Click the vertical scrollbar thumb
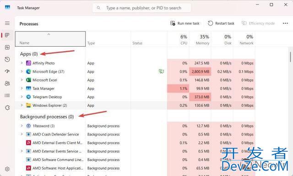The height and width of the screenshot is (176, 293). click(x=290, y=57)
